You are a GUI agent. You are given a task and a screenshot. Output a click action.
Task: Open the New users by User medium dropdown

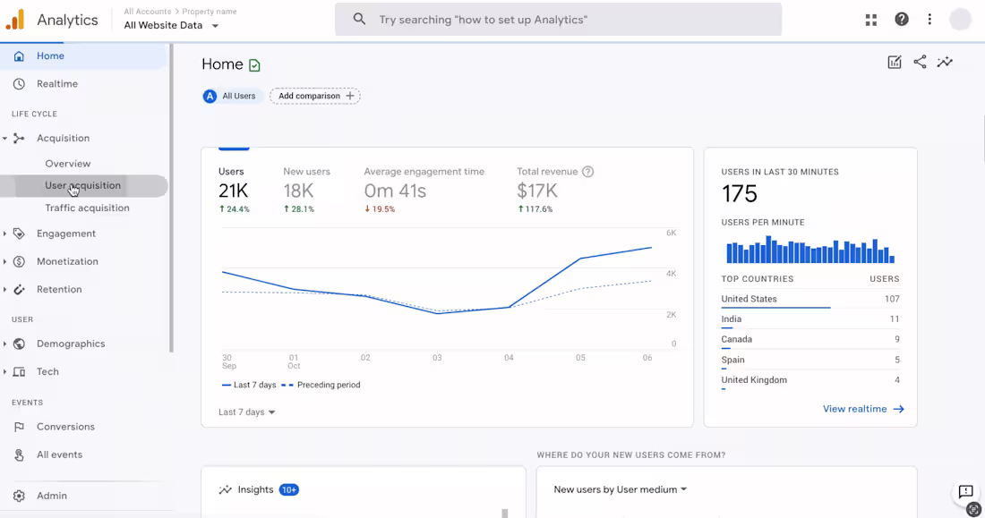[619, 489]
